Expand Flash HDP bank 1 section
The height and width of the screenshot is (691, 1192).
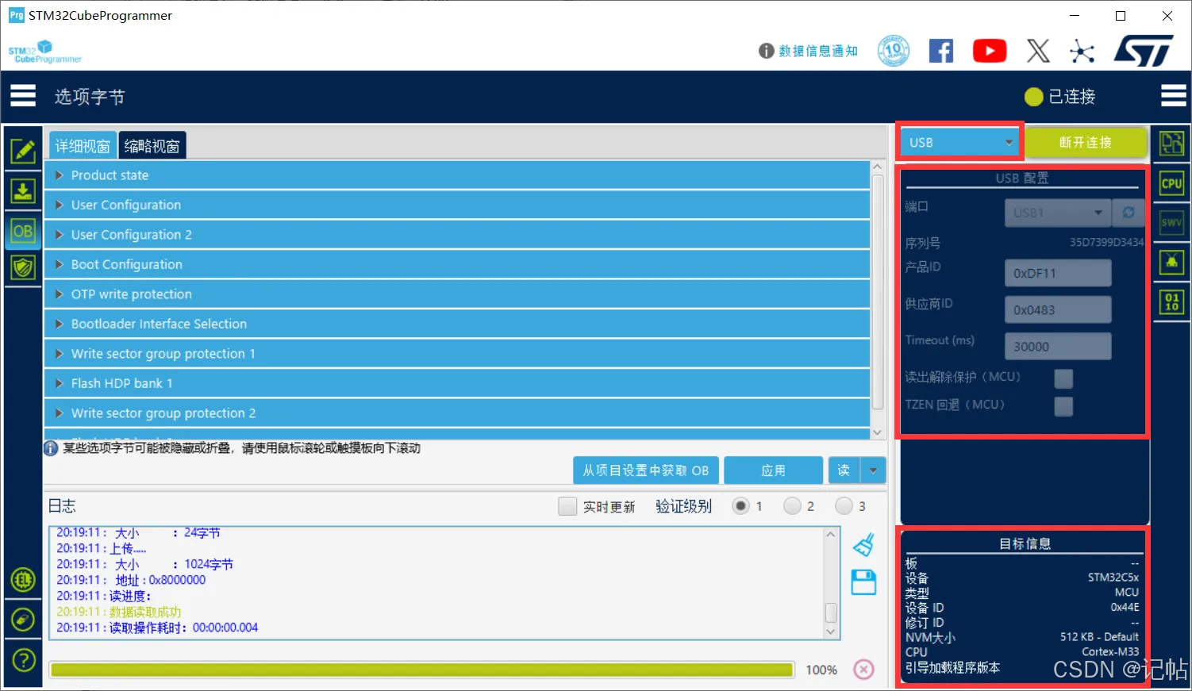pos(457,383)
